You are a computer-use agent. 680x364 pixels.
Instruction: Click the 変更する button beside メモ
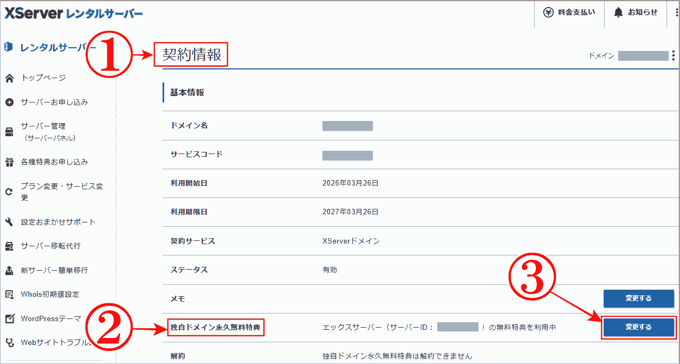(x=639, y=298)
